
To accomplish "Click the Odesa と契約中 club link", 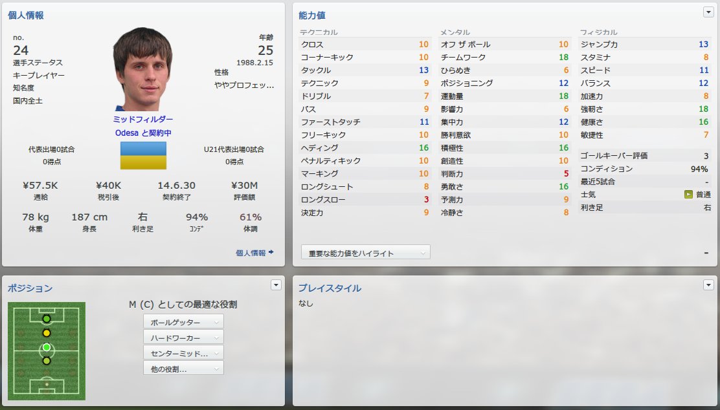I will point(143,133).
